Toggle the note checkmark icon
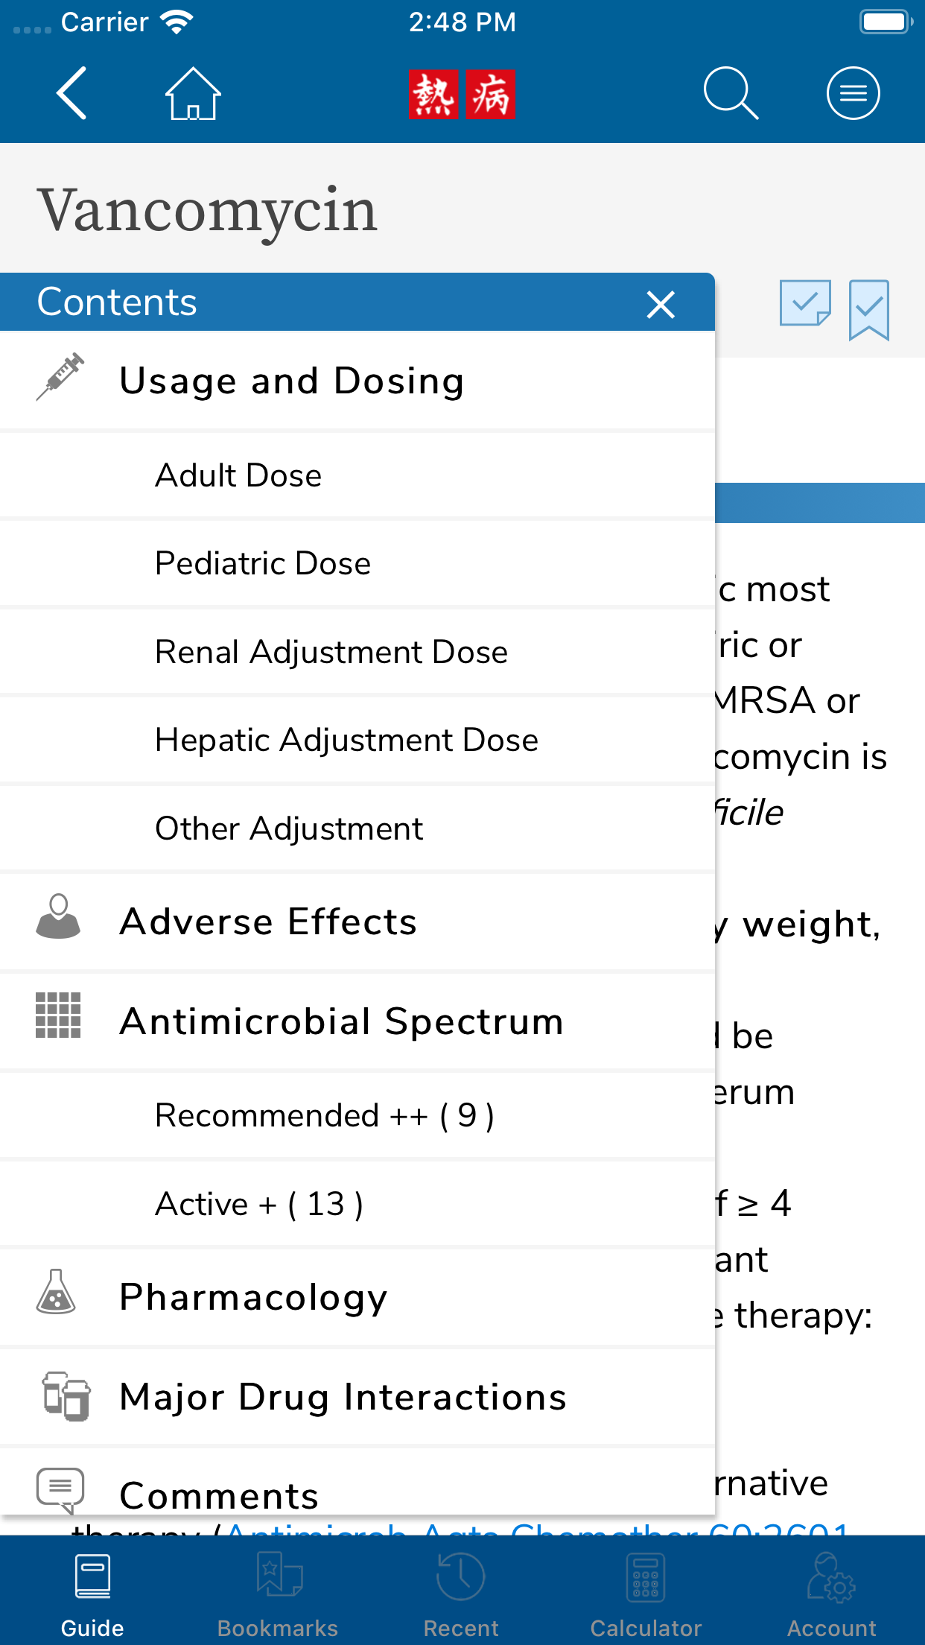Screen dimensions: 925x1645 (805, 303)
